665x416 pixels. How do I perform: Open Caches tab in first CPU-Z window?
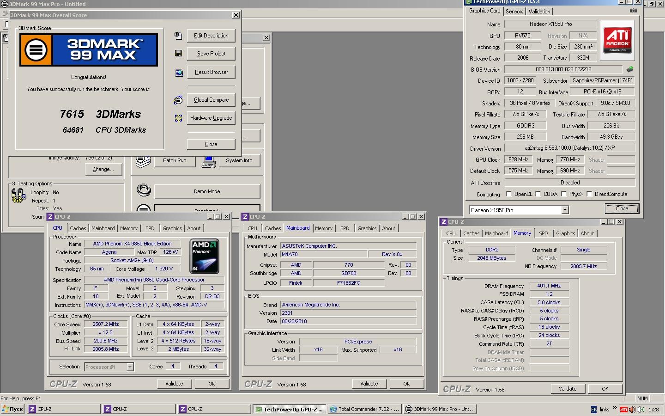coord(78,228)
